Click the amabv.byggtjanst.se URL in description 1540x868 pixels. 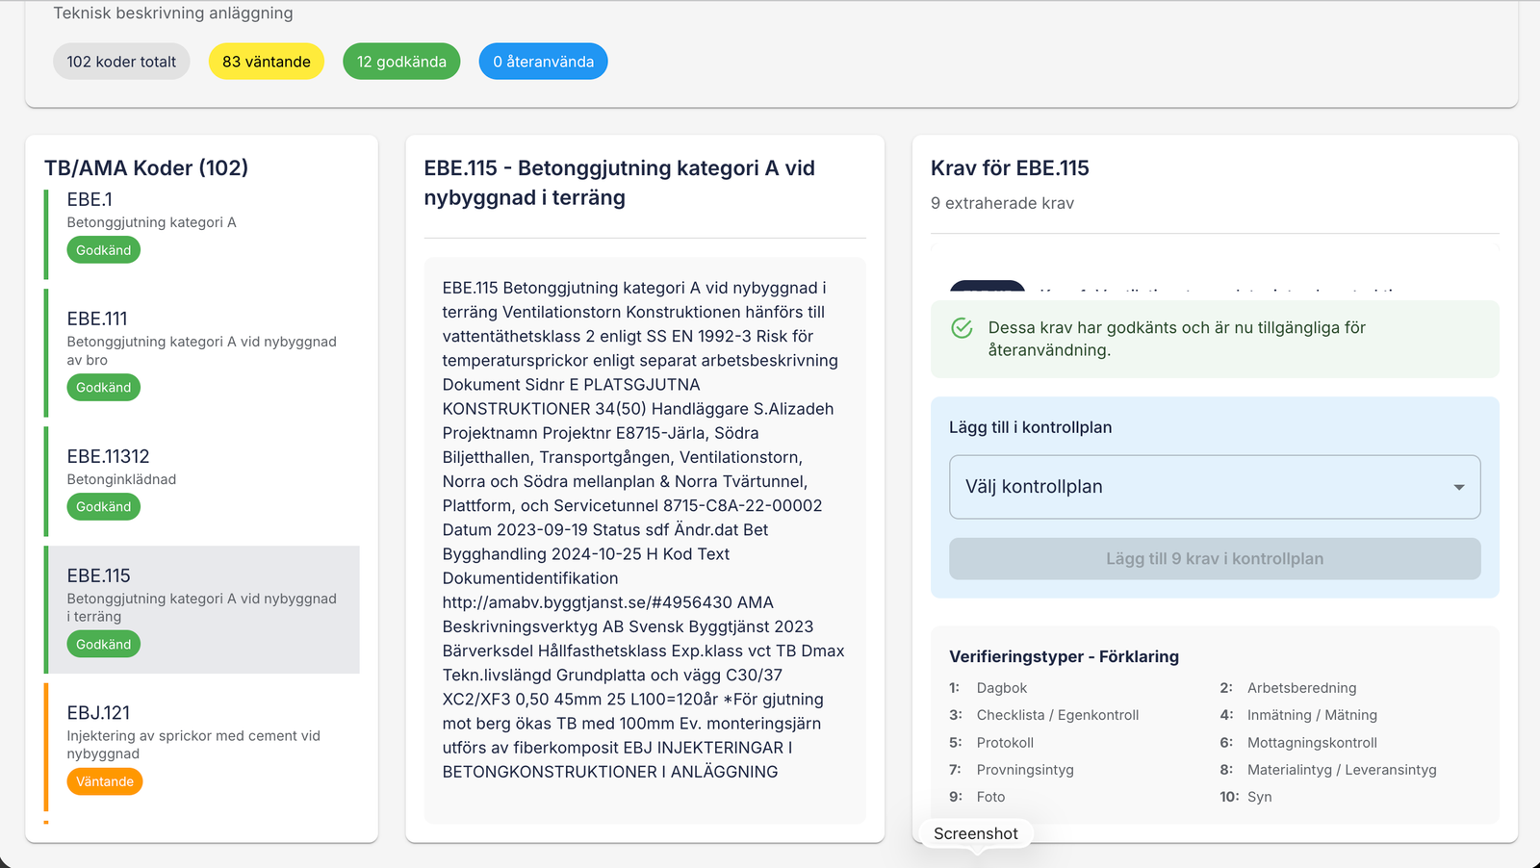[587, 602]
